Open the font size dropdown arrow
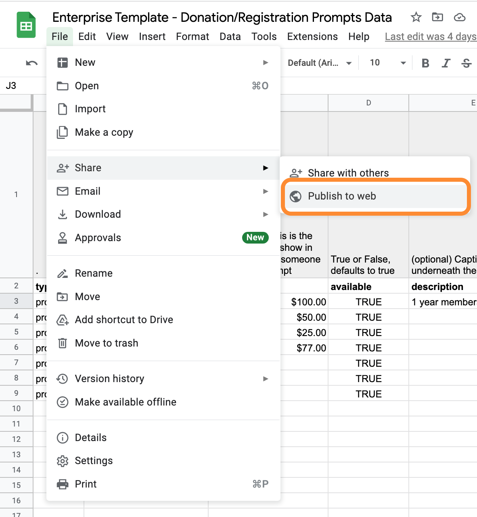This screenshot has height=517, width=477. click(403, 63)
